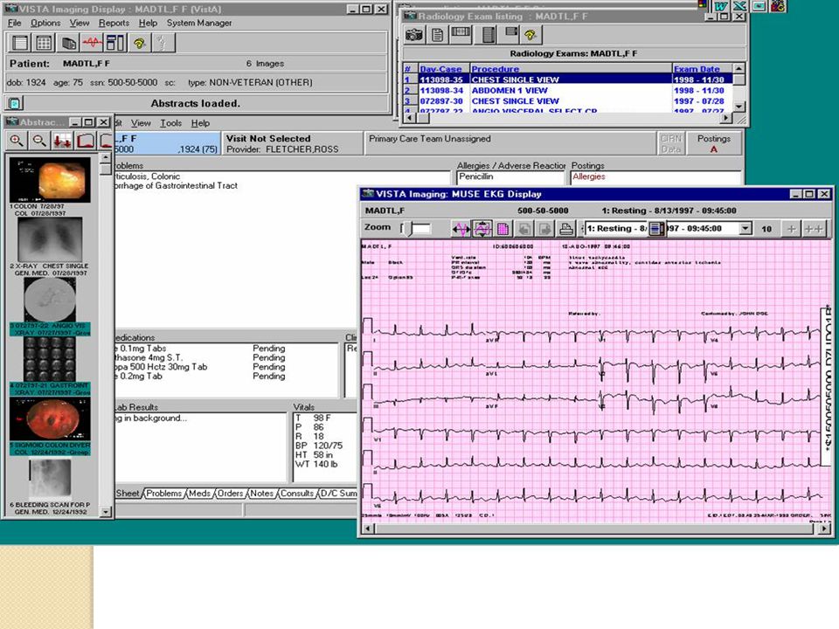The height and width of the screenshot is (629, 839).
Task: Click the yellow help icon in Radiology Exam listing
Action: tap(530, 35)
